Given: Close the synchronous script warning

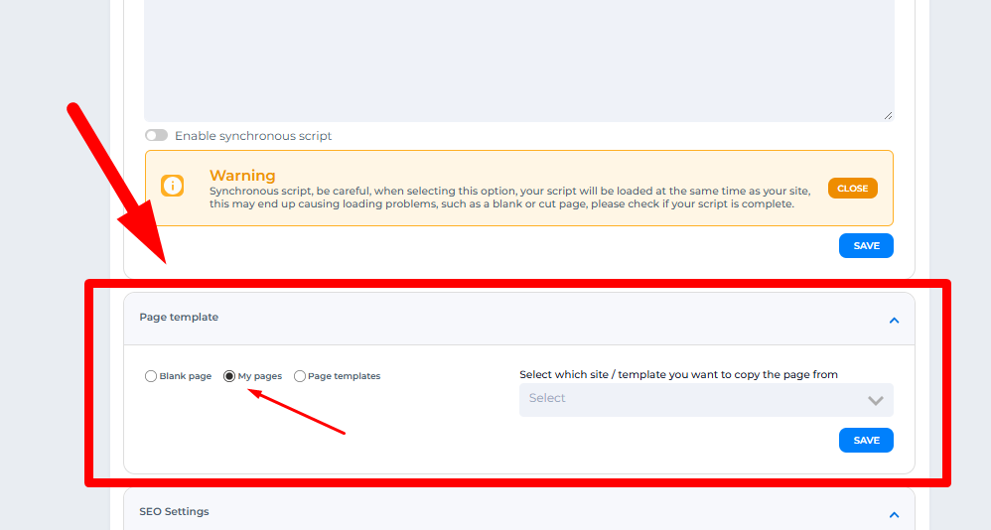Looking at the screenshot, I should point(852,189).
